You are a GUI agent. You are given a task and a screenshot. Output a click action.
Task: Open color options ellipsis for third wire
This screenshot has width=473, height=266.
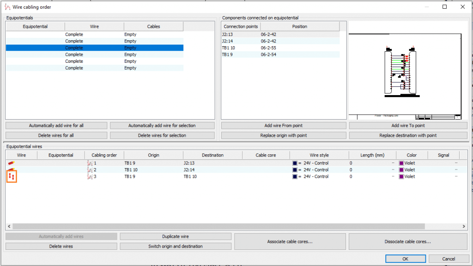(424, 176)
